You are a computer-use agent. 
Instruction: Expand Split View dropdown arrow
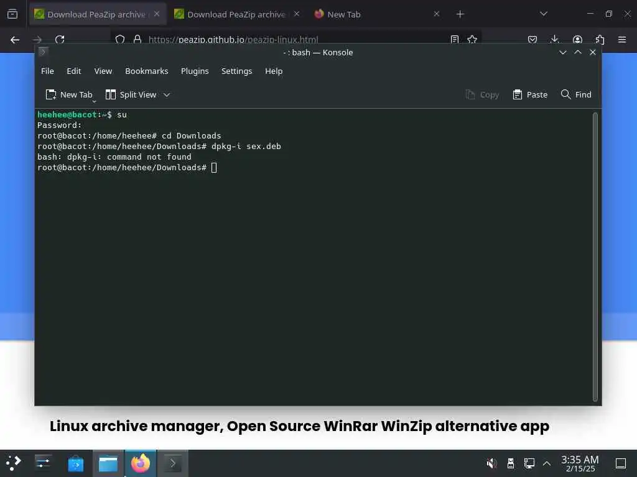(x=167, y=94)
